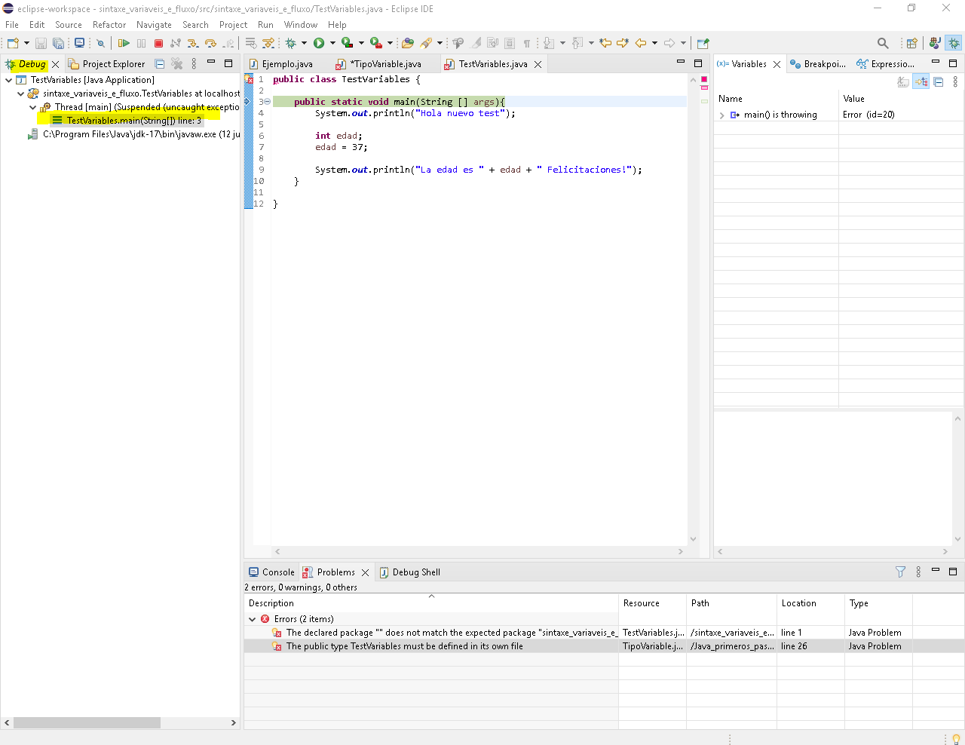Collapse All in the Debug view toolbar
The width and height of the screenshot is (965, 745).
[160, 64]
